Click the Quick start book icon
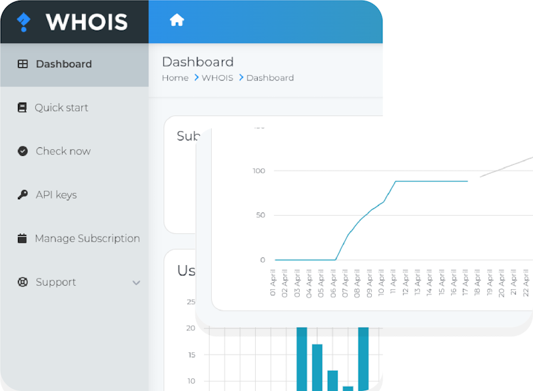 click(x=22, y=108)
